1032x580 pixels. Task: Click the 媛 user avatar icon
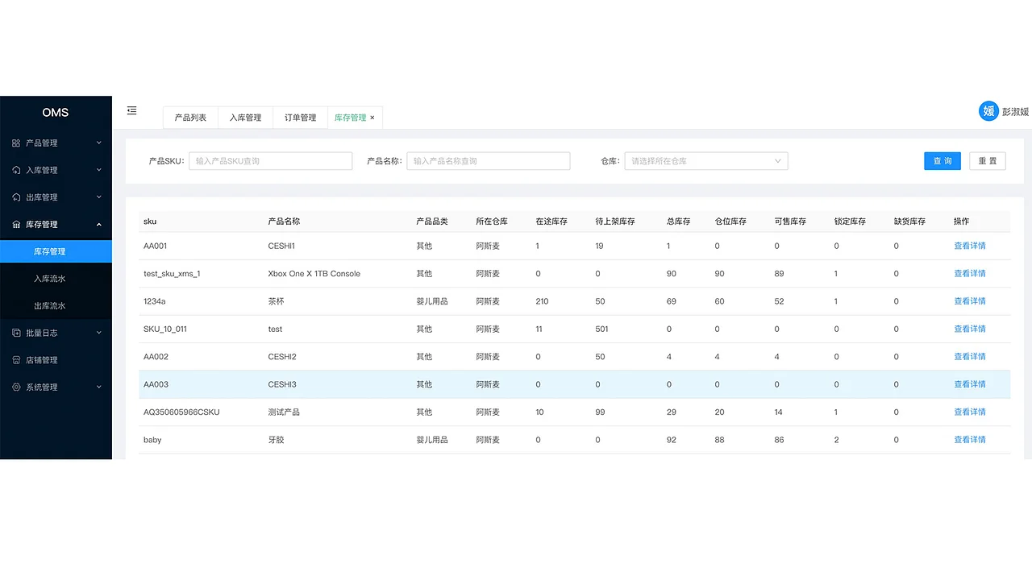(988, 111)
